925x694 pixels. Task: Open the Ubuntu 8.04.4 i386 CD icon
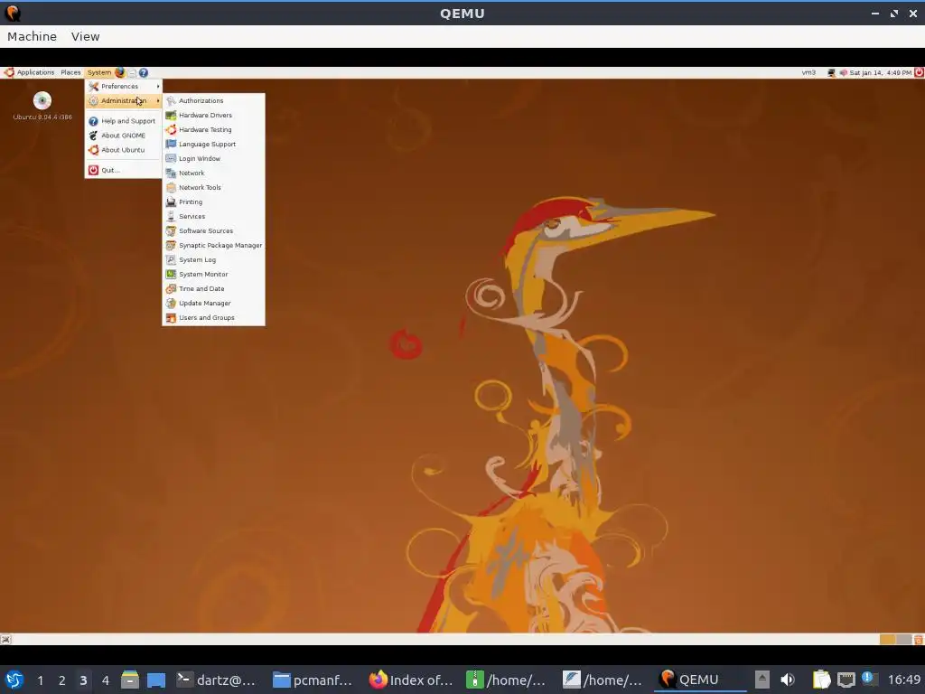pos(42,106)
